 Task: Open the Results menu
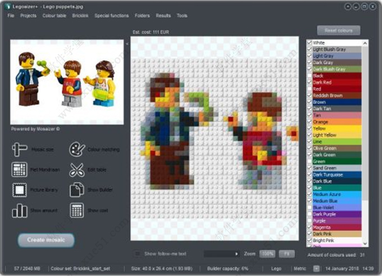click(163, 16)
